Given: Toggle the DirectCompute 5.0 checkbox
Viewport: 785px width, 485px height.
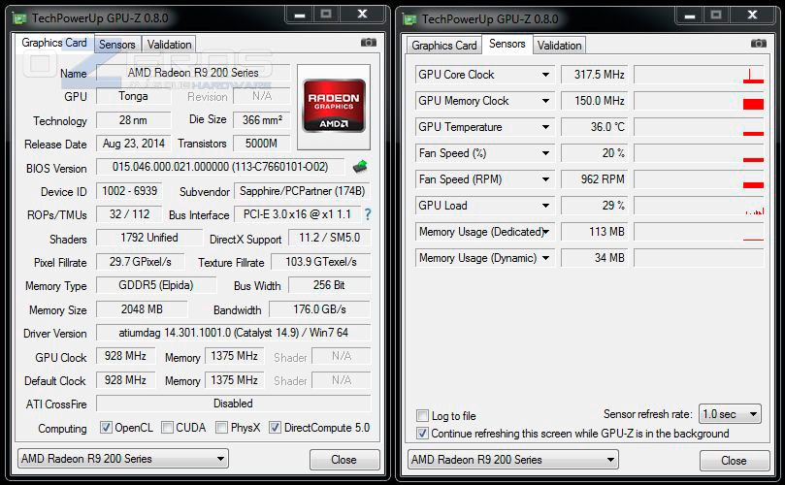Looking at the screenshot, I should (275, 428).
